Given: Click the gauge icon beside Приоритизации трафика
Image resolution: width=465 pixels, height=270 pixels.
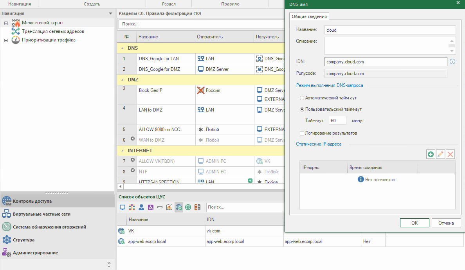Looking at the screenshot, I should click(16, 40).
